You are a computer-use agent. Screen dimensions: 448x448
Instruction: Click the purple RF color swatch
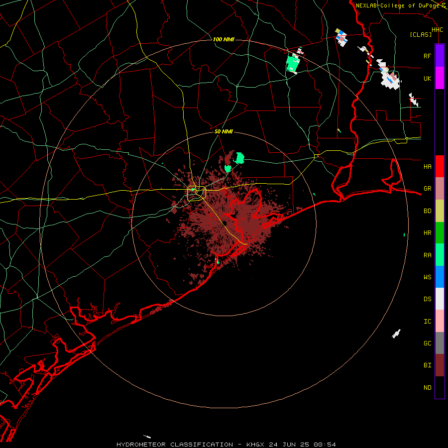pos(440,56)
